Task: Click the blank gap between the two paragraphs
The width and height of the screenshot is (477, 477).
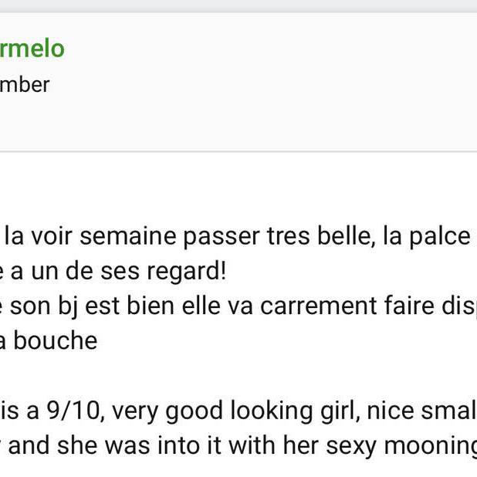Action: [232, 376]
